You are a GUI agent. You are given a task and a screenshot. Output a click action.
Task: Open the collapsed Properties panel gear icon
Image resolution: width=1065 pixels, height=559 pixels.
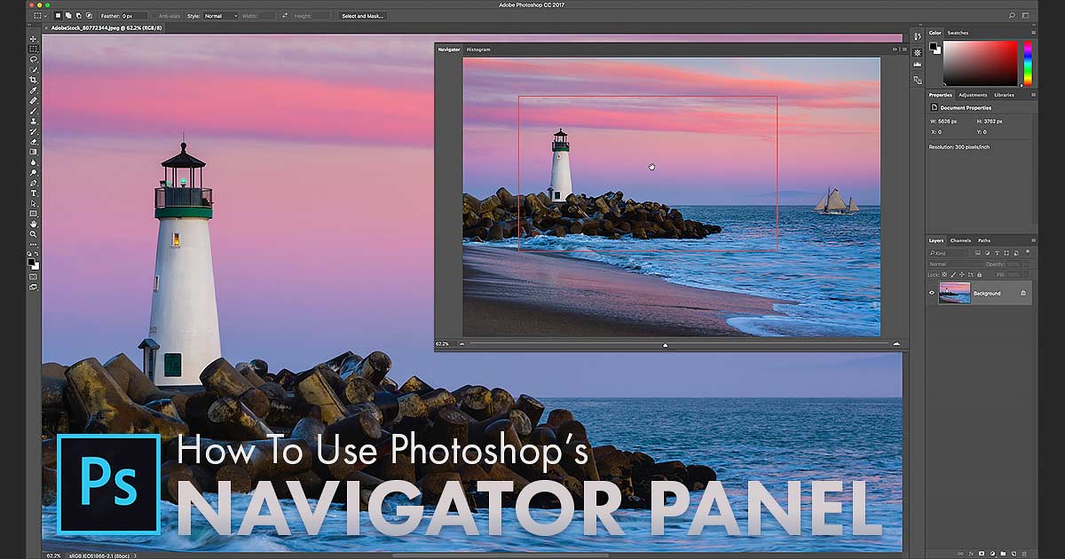(x=918, y=53)
